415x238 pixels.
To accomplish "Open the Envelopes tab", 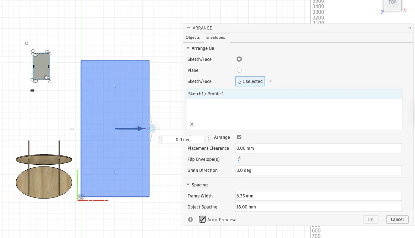I will pyautogui.click(x=216, y=37).
